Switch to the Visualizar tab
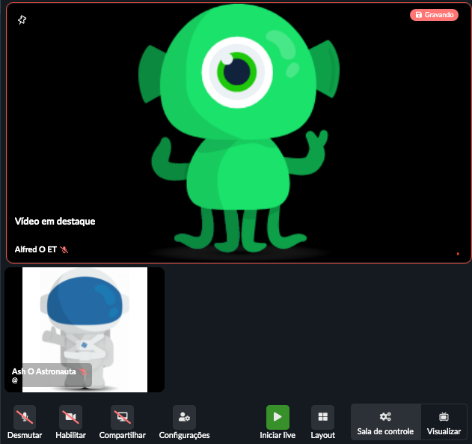This screenshot has height=444, width=472. (x=444, y=422)
